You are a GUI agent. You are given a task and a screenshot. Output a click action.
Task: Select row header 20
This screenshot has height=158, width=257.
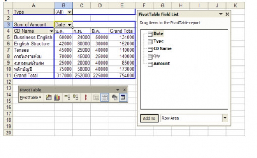tap(8, 133)
